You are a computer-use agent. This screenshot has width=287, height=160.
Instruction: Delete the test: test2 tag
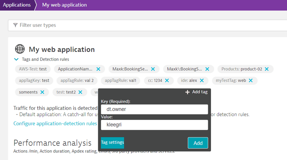(x=80, y=92)
